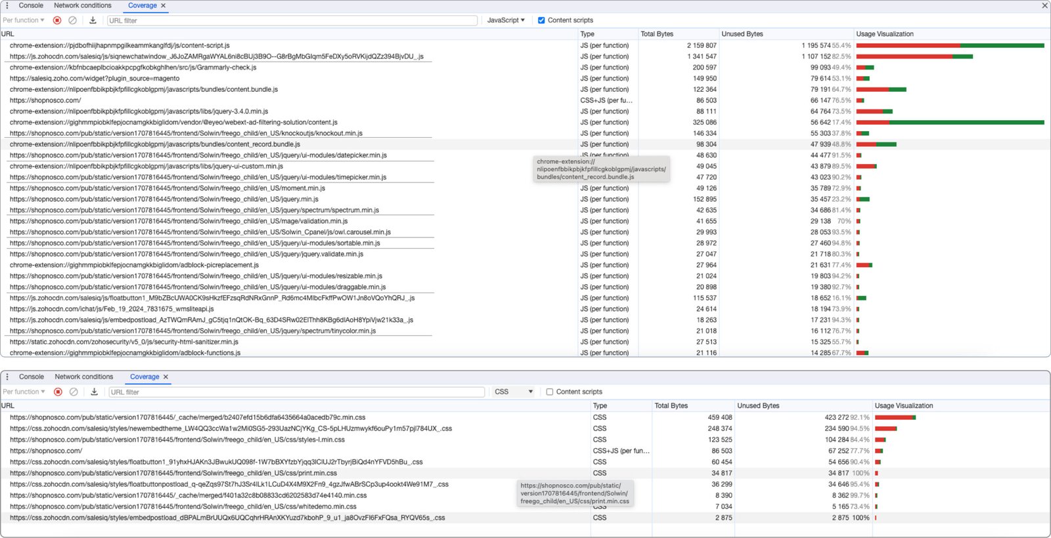
Task: Switch to the Console tab in the lower drawer
Action: point(32,377)
